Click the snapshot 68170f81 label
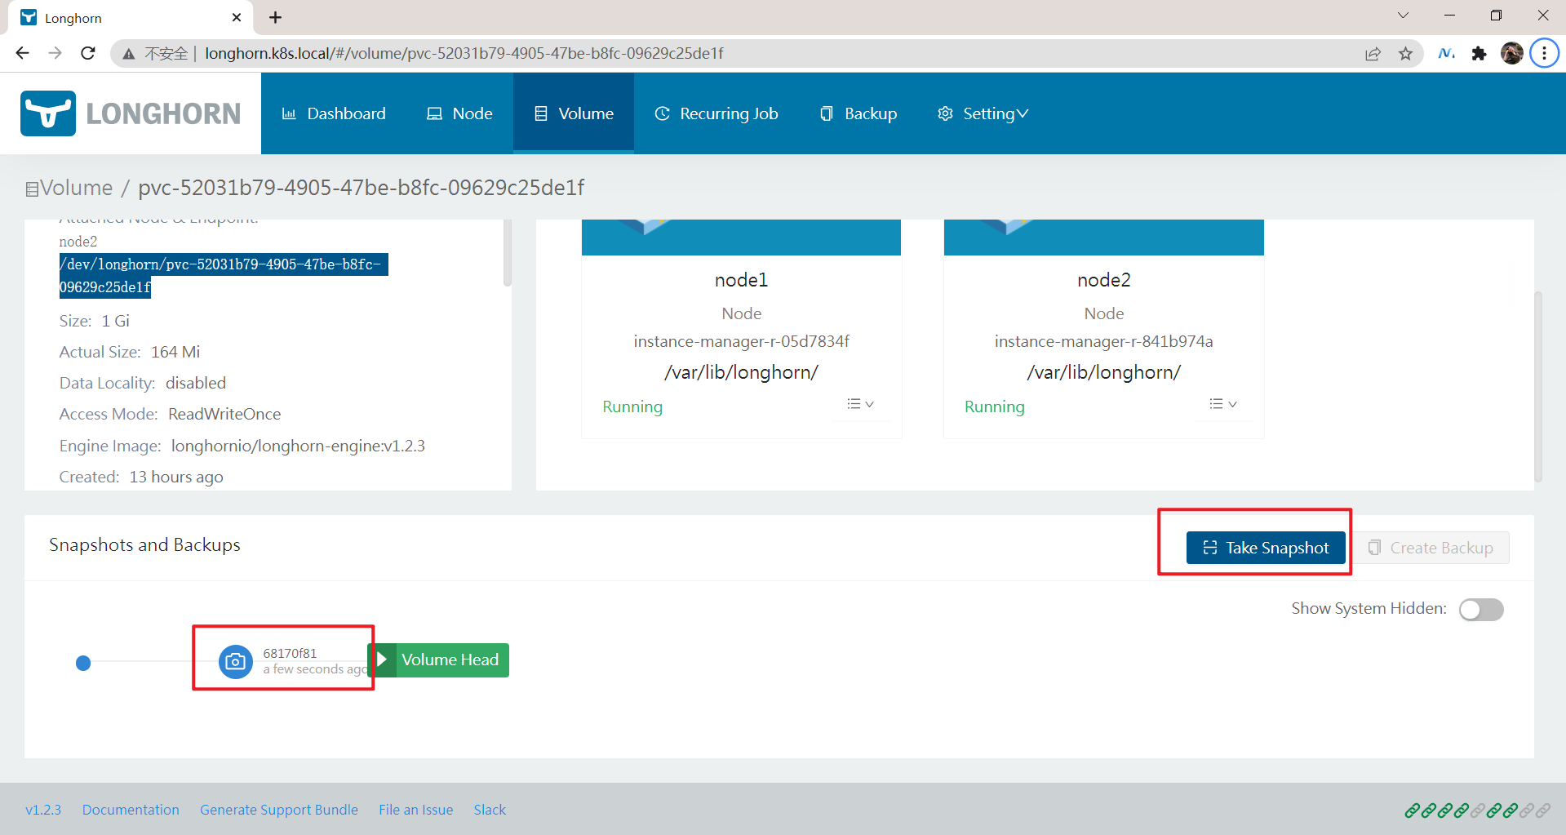The image size is (1566, 835). point(290,653)
